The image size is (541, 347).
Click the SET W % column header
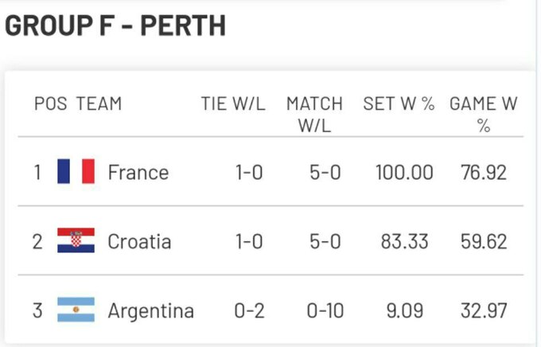coord(399,103)
